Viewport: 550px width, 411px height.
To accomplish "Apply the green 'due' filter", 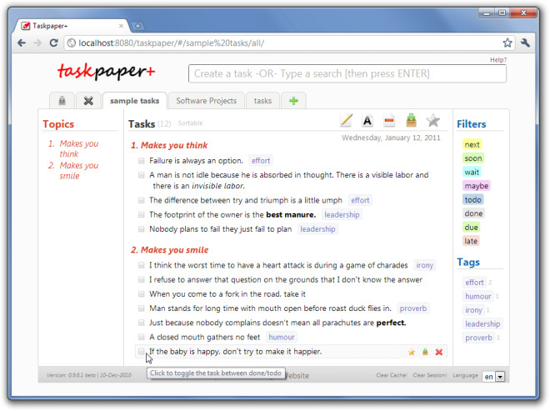I will (x=471, y=227).
